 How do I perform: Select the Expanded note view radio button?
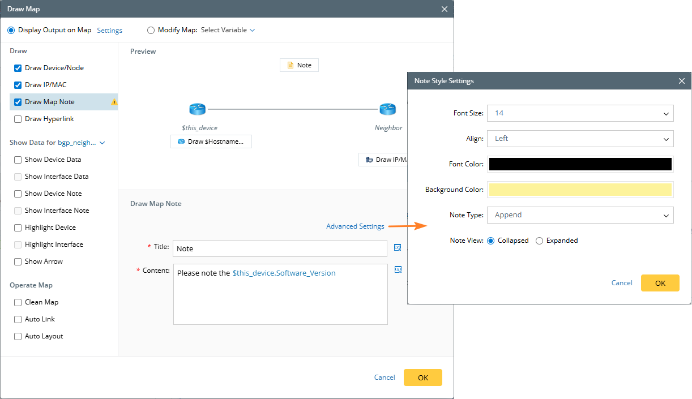coord(539,241)
